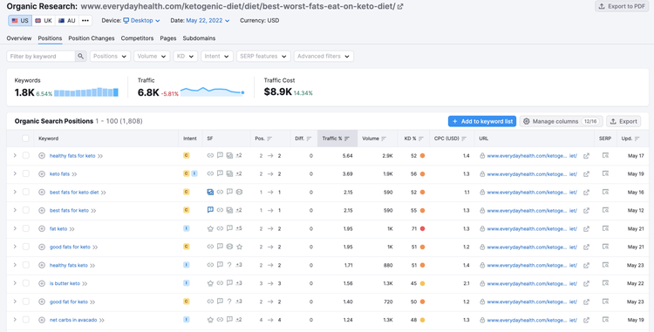This screenshot has width=654, height=332.
Task: Open external URL icon in good fats for keto row
Action: click(586, 247)
